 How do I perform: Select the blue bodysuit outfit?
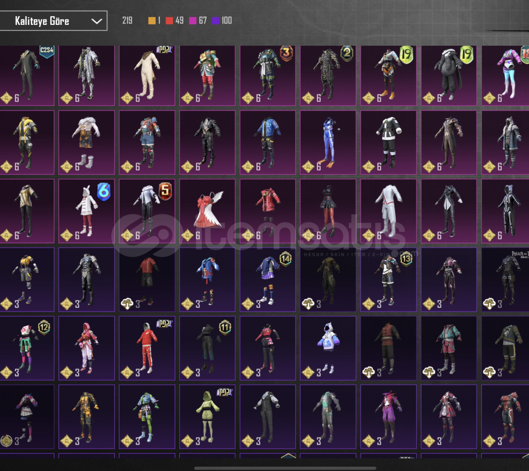click(328, 142)
